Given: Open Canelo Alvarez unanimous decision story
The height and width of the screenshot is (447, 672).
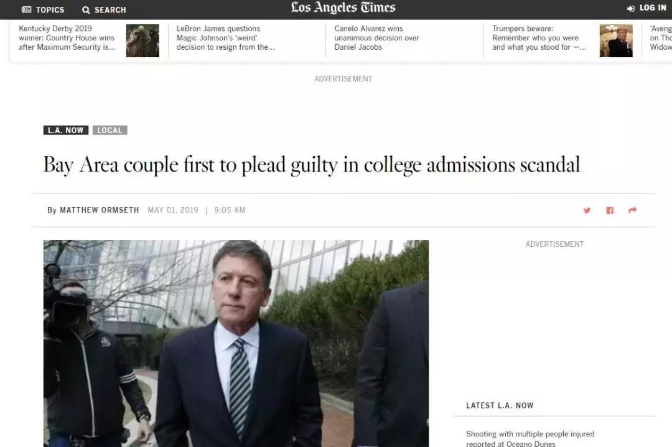Looking at the screenshot, I should pos(376,38).
